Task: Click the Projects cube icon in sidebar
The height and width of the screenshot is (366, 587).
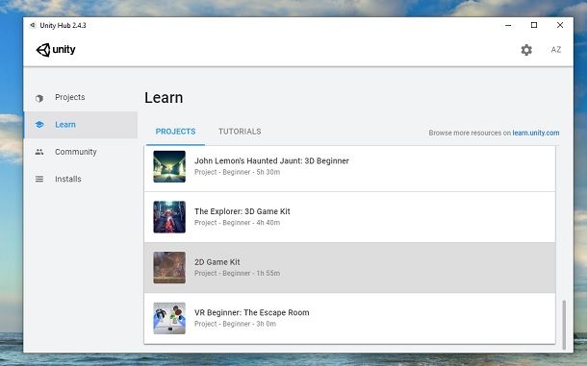Action: coord(39,98)
